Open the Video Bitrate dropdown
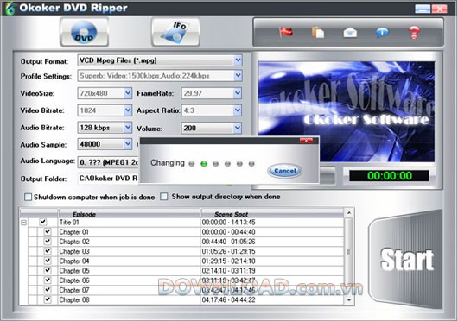Viewport: 458px width, 321px height. coord(128,110)
